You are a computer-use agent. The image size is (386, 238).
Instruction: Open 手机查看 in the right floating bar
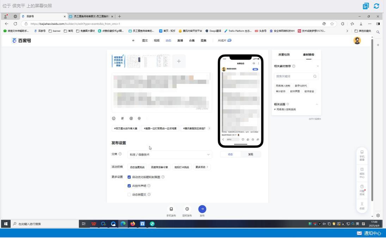[362, 155]
